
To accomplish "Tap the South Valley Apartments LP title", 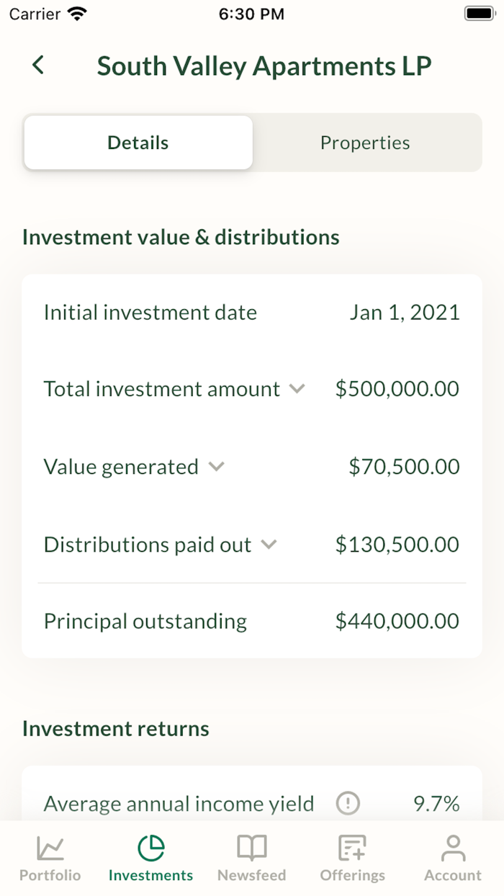I will 265,66.
